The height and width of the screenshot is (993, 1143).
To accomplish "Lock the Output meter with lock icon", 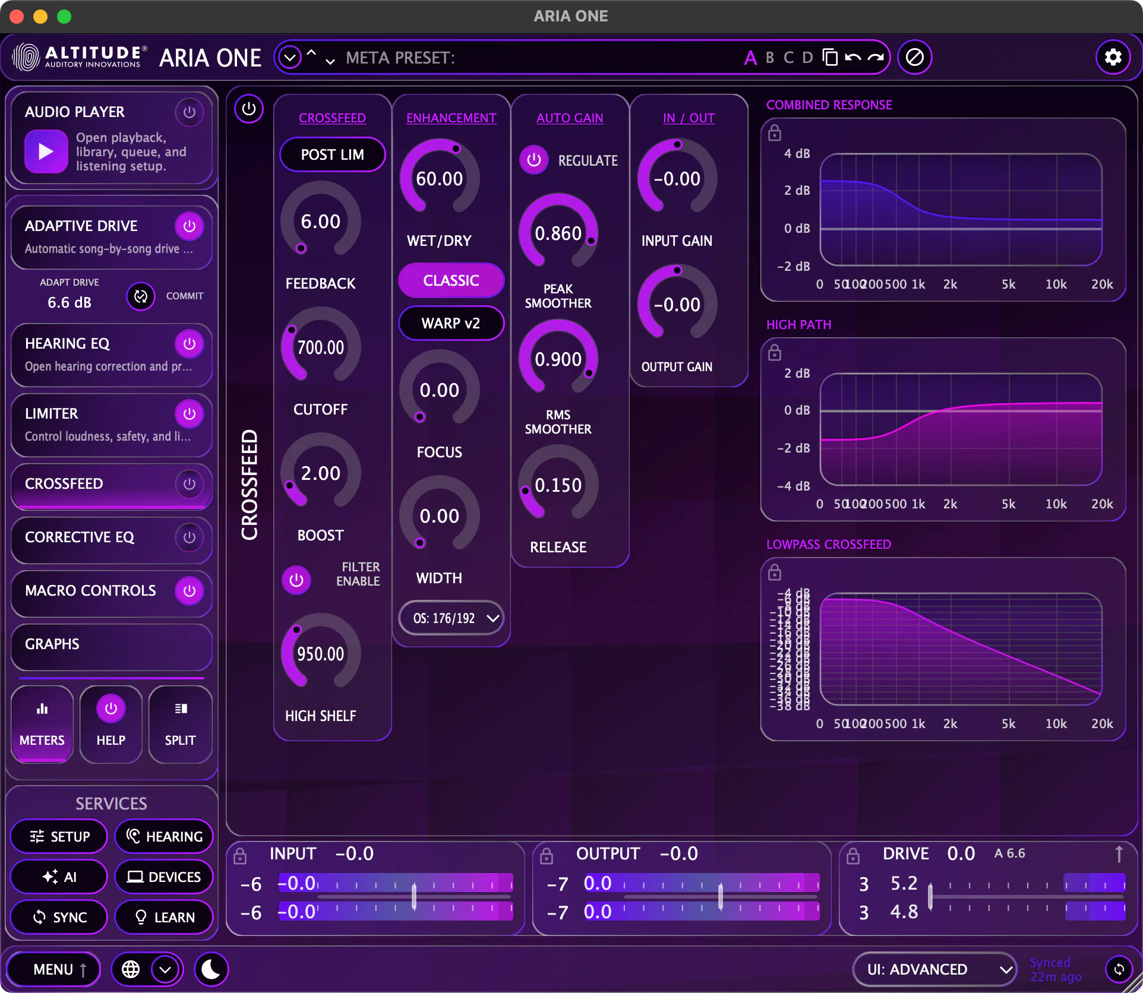I will [547, 856].
